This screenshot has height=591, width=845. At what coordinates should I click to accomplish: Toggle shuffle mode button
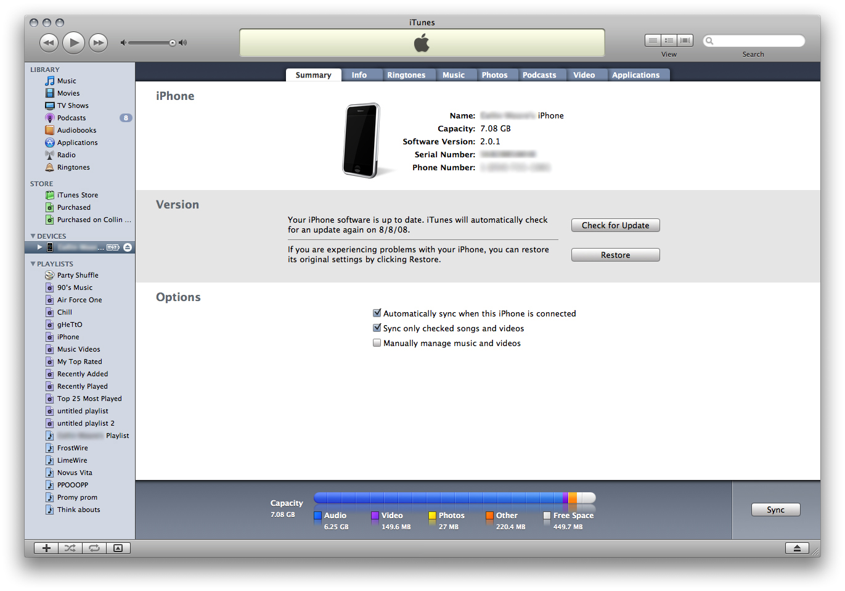click(70, 548)
